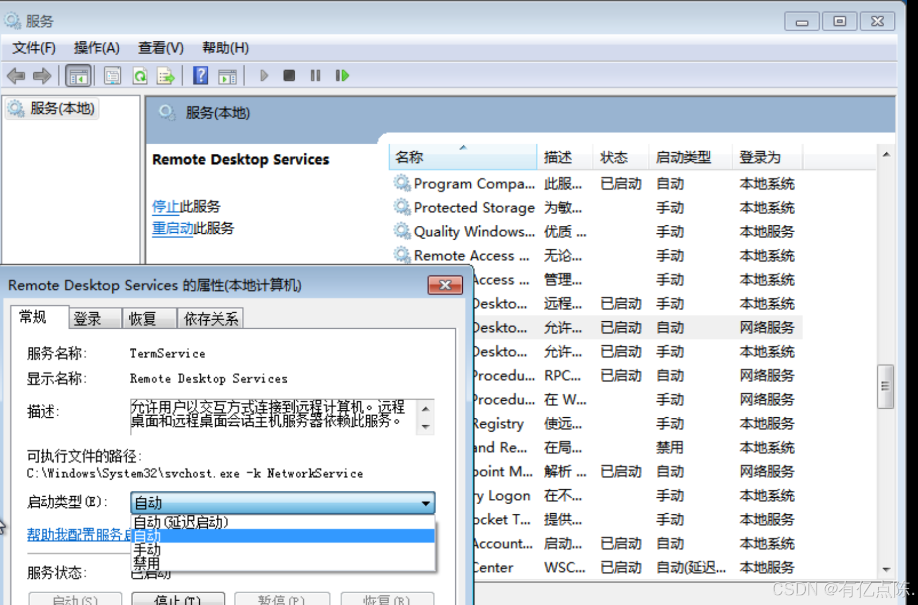Select the Protected Storage service gear icon
Image resolution: width=918 pixels, height=605 pixels.
pos(402,207)
